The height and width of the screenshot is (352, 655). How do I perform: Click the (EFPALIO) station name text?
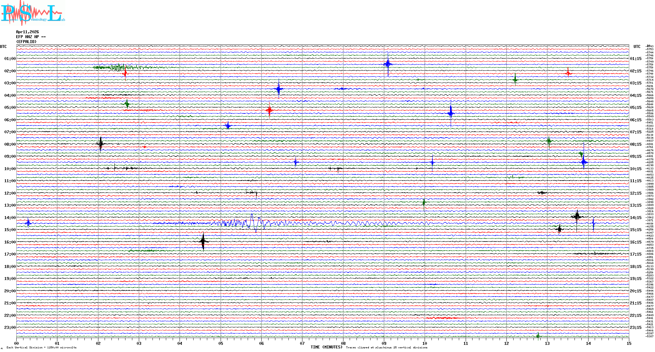click(26, 42)
